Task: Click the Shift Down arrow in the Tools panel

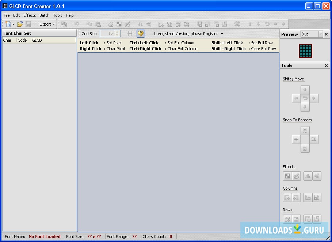Action: pos(305,107)
